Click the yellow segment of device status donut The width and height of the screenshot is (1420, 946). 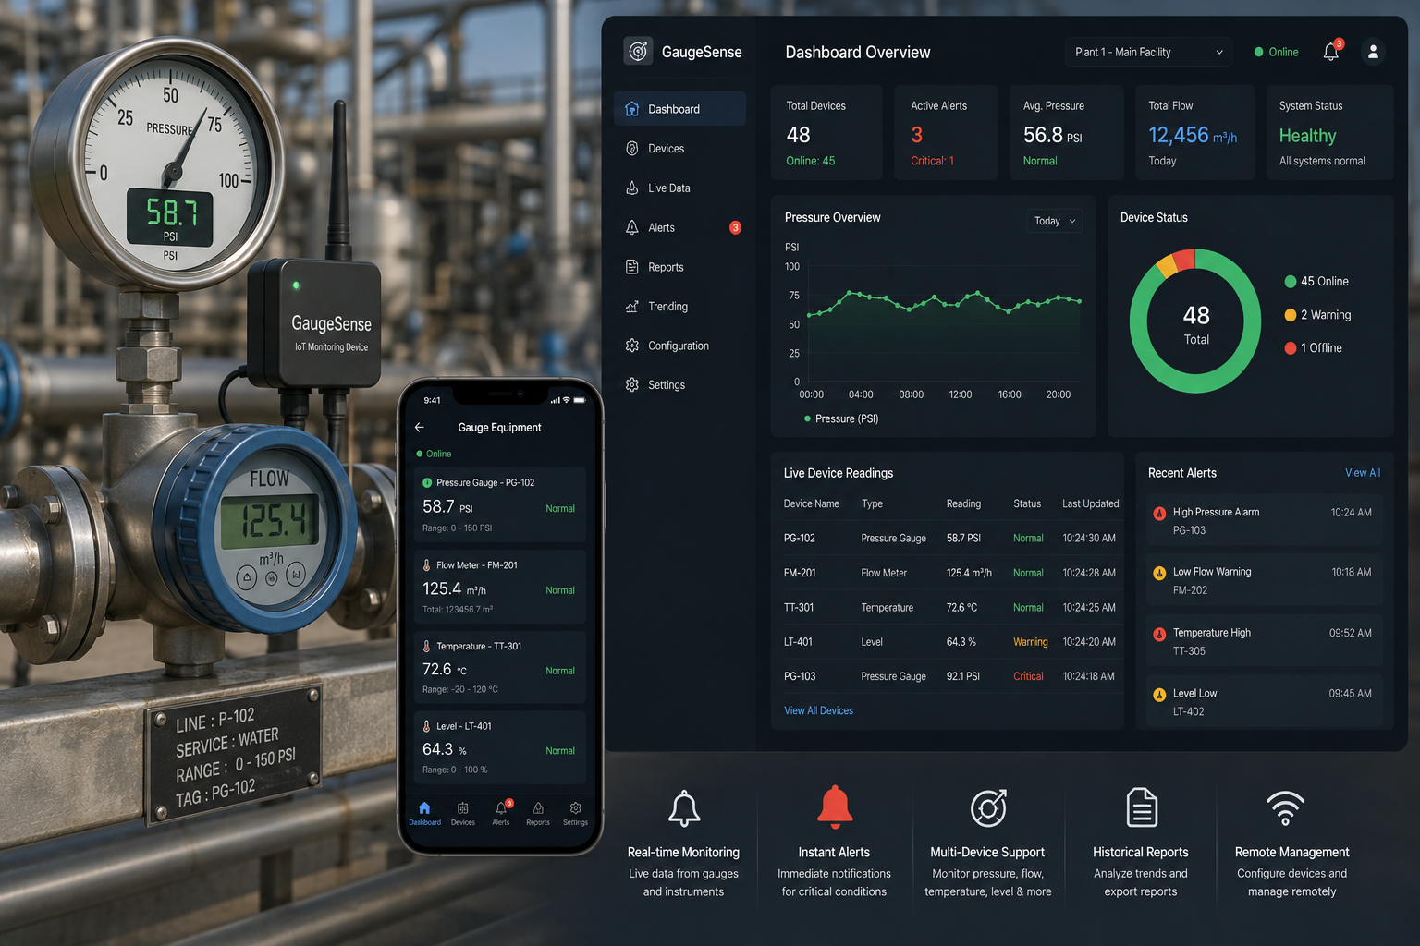[1167, 267]
